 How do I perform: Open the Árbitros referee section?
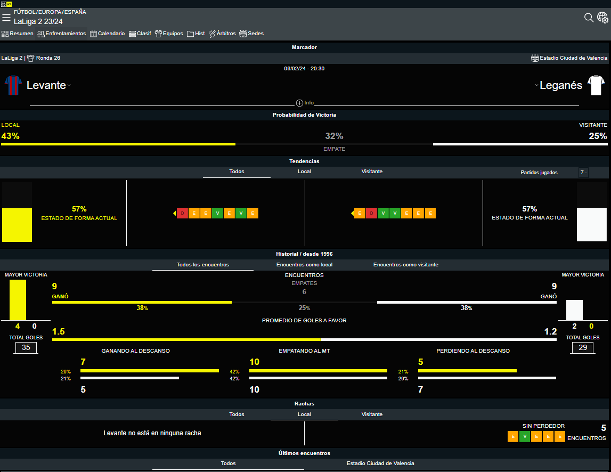tap(222, 34)
